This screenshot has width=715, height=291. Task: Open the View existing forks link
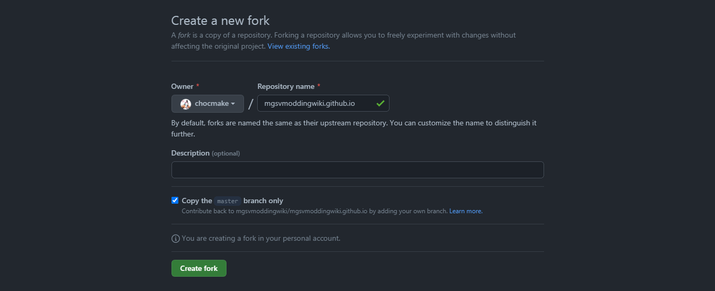(298, 46)
